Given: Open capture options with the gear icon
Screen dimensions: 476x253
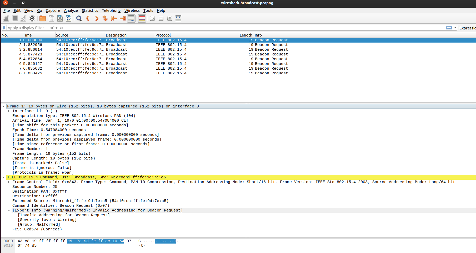Looking at the screenshot, I should 32,18.
